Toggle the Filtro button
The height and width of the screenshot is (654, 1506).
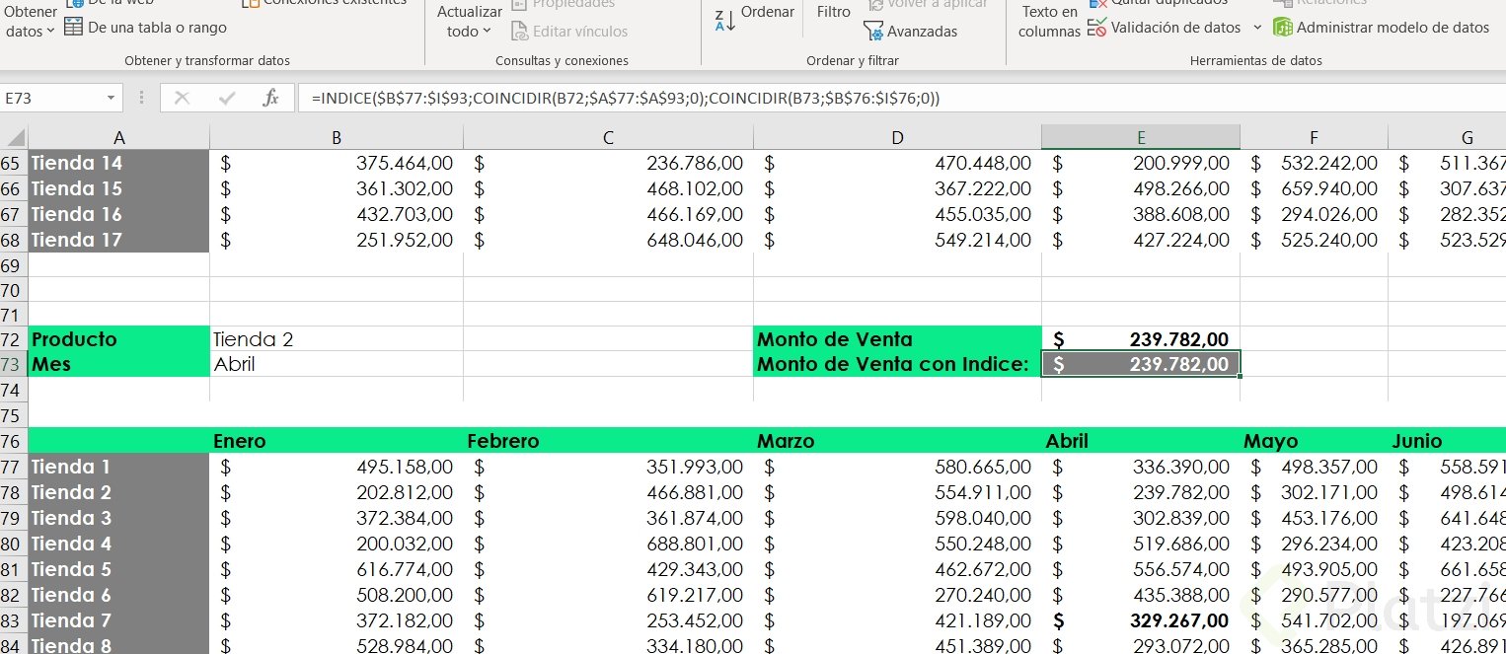pyautogui.click(x=834, y=12)
